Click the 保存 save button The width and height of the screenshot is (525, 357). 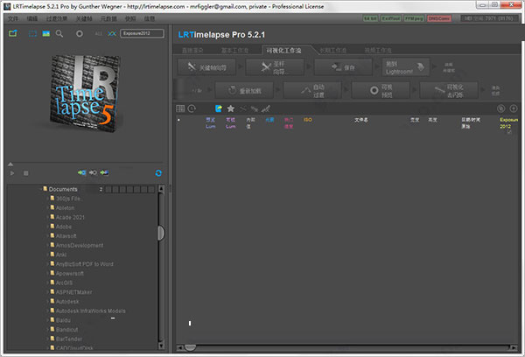point(343,67)
